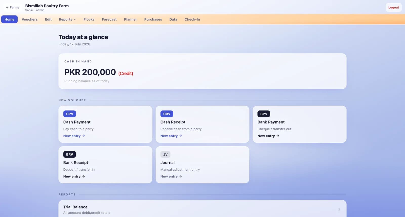Start new entry under Journal
405x217 pixels.
point(171,176)
